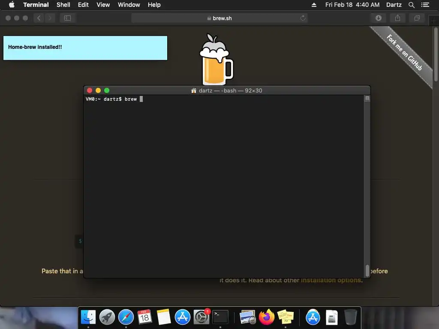Click the eject icon in menu bar

314,5
